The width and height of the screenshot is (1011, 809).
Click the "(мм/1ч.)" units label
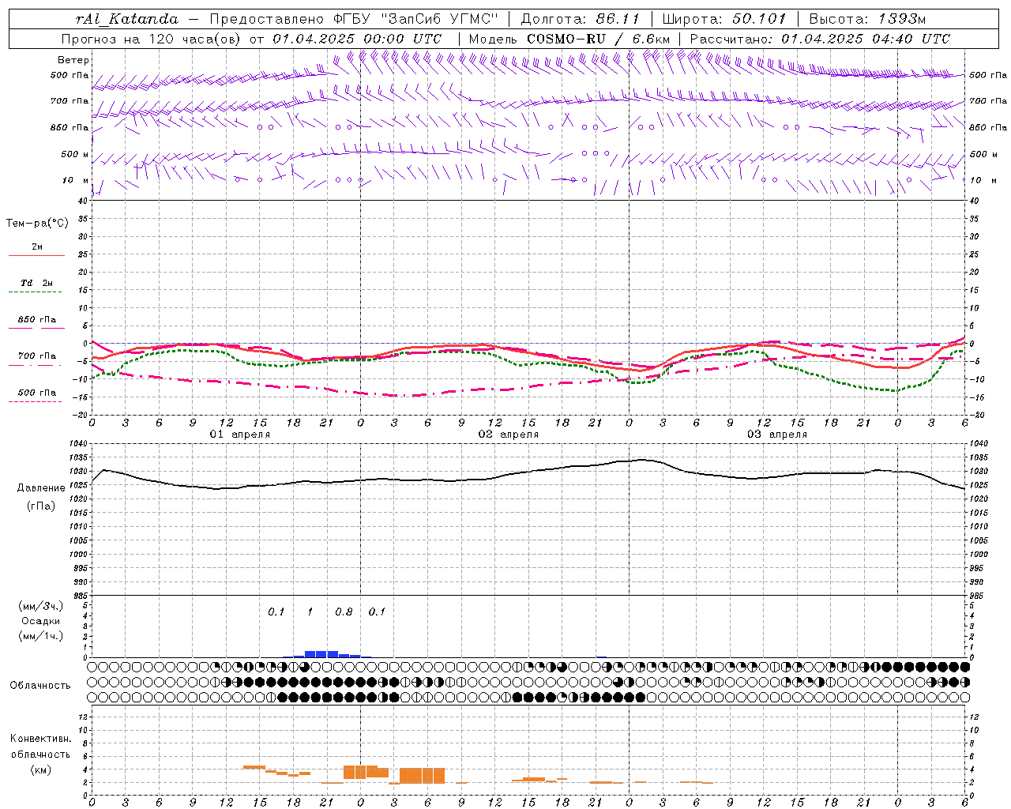41,636
